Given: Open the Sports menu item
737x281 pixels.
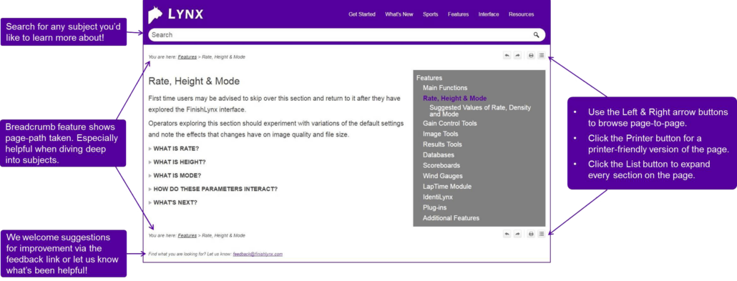Looking at the screenshot, I should click(430, 14).
